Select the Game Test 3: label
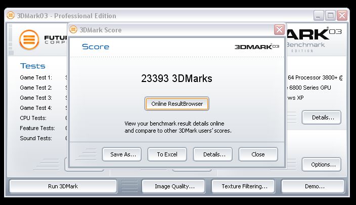Screen dimensions: 356x205 pyautogui.click(x=36, y=98)
